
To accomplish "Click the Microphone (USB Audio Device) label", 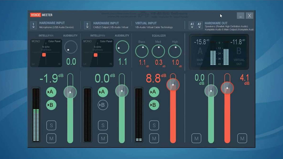I will point(57,27).
